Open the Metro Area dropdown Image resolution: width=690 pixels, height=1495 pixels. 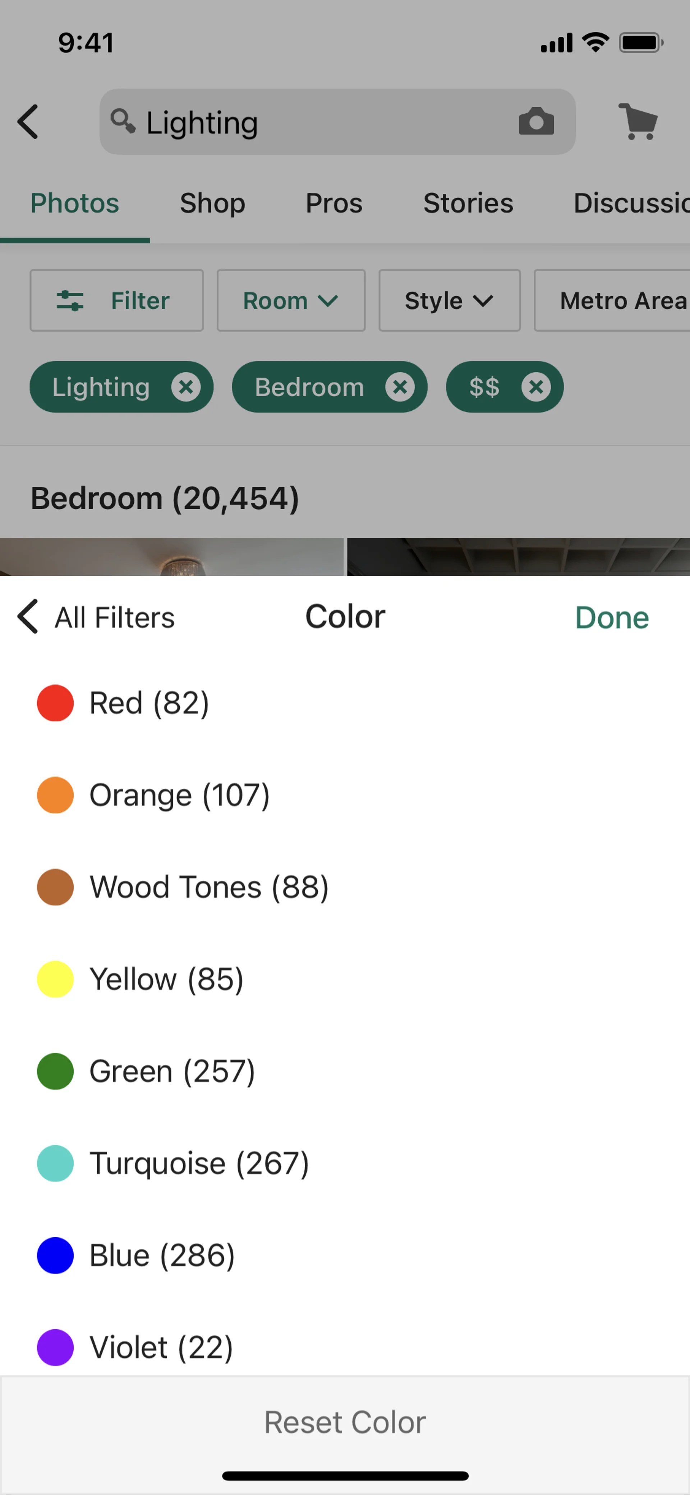[615, 301]
